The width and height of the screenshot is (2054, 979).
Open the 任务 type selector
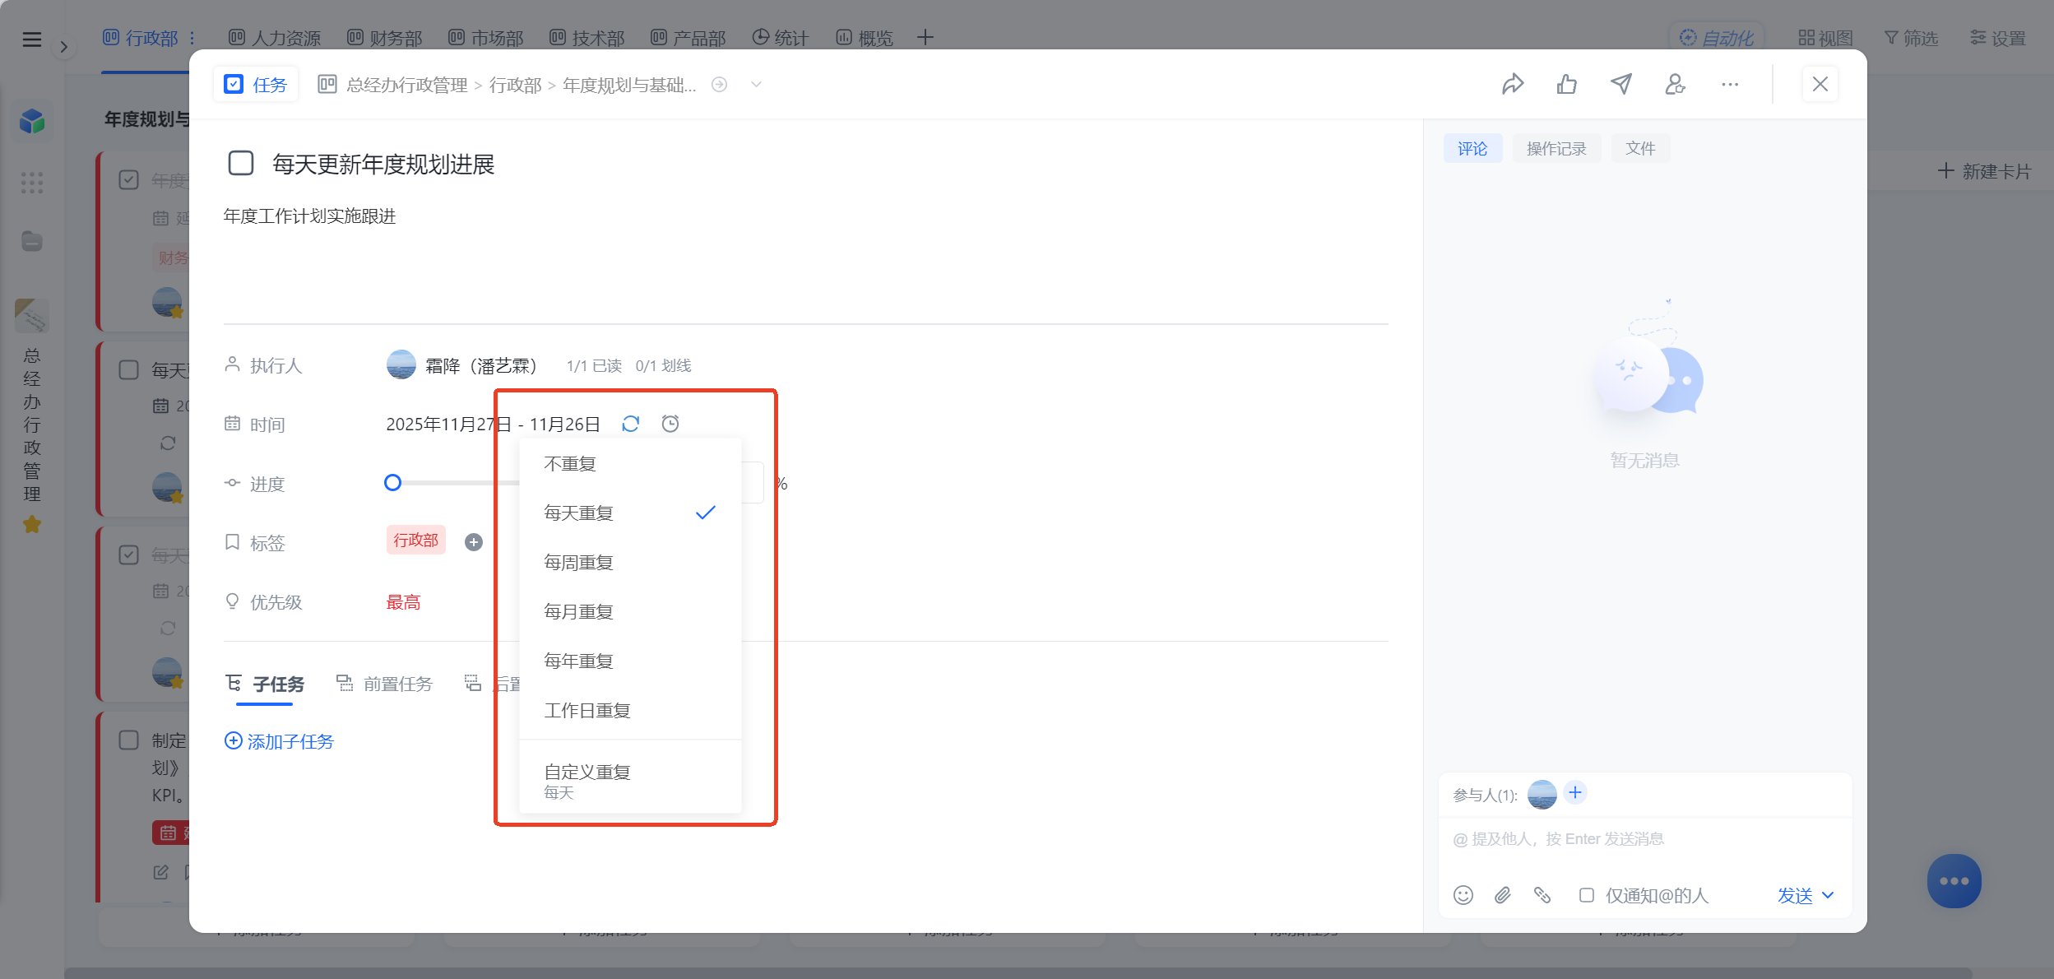coord(256,84)
